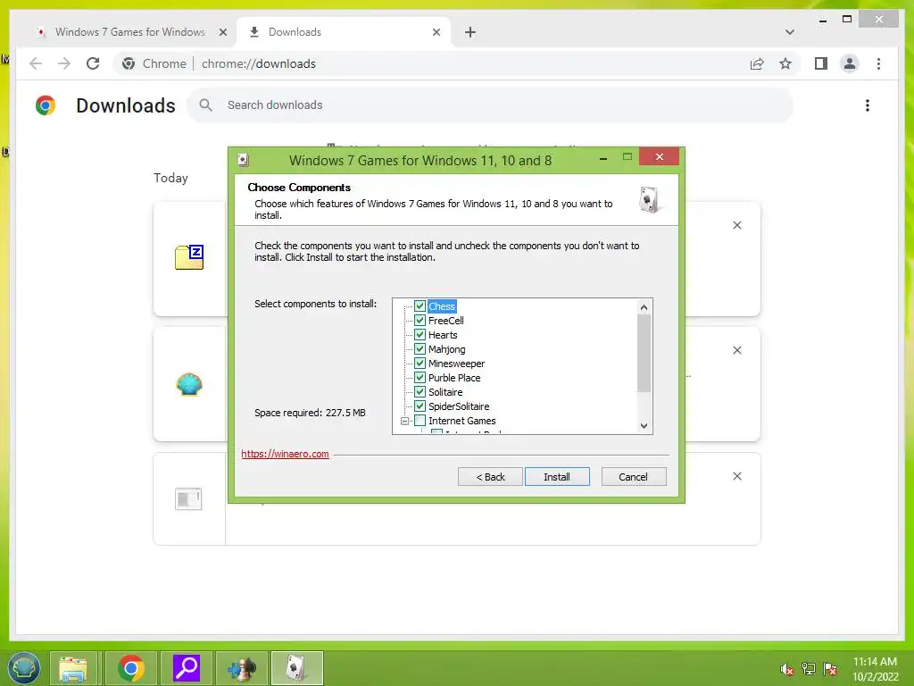
Task: Toggle Chrome's side panel icon
Action: coord(821,63)
